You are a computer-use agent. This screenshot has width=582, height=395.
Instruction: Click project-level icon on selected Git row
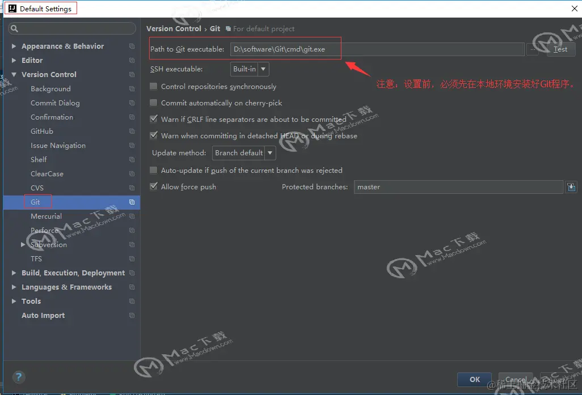[132, 202]
